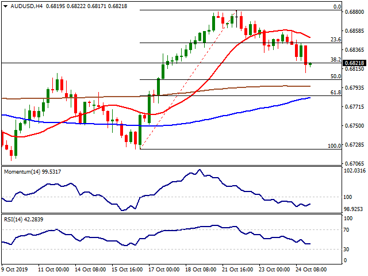This screenshot has height=276, width=368.
Task: Click the Fibonacci 100.0 level label
Action: tap(335, 145)
